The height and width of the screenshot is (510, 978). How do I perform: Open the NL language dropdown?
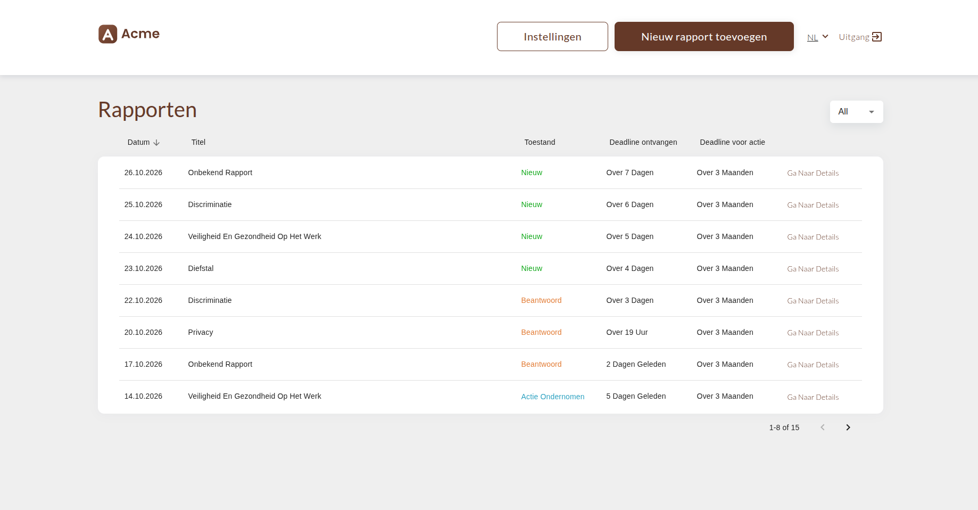(x=818, y=37)
